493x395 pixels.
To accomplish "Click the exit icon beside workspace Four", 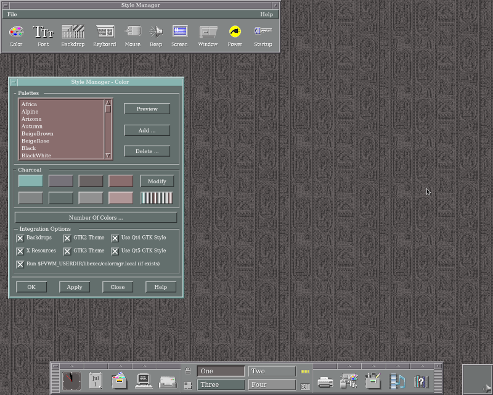I will 305,386.
